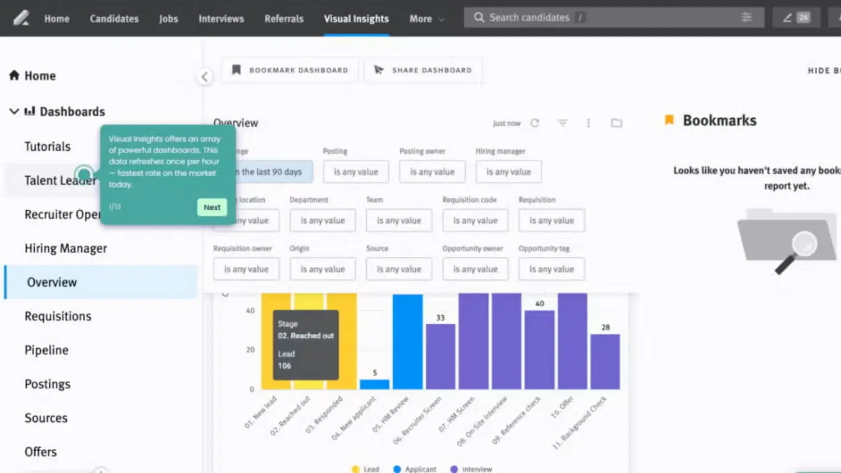The height and width of the screenshot is (473, 841).
Task: Open the Postings dashboard
Action: tap(47, 384)
